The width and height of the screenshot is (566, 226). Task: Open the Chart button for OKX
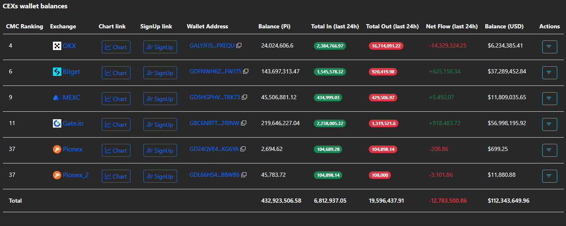tap(116, 47)
